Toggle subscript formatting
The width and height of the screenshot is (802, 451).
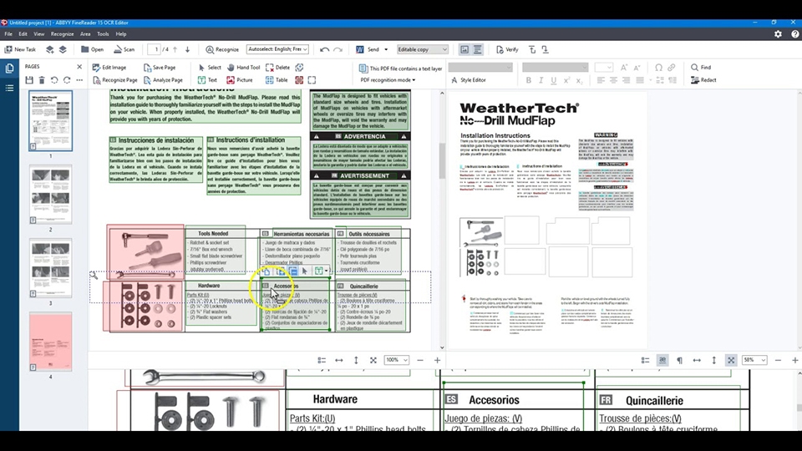coord(579,80)
